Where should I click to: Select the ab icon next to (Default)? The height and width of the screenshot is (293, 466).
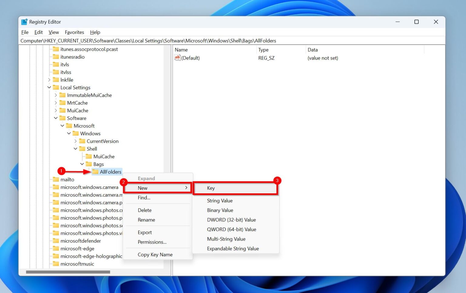(177, 58)
